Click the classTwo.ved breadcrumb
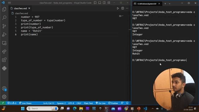Image resolution: width=199 pixels, height=112 pixels. click(21, 13)
